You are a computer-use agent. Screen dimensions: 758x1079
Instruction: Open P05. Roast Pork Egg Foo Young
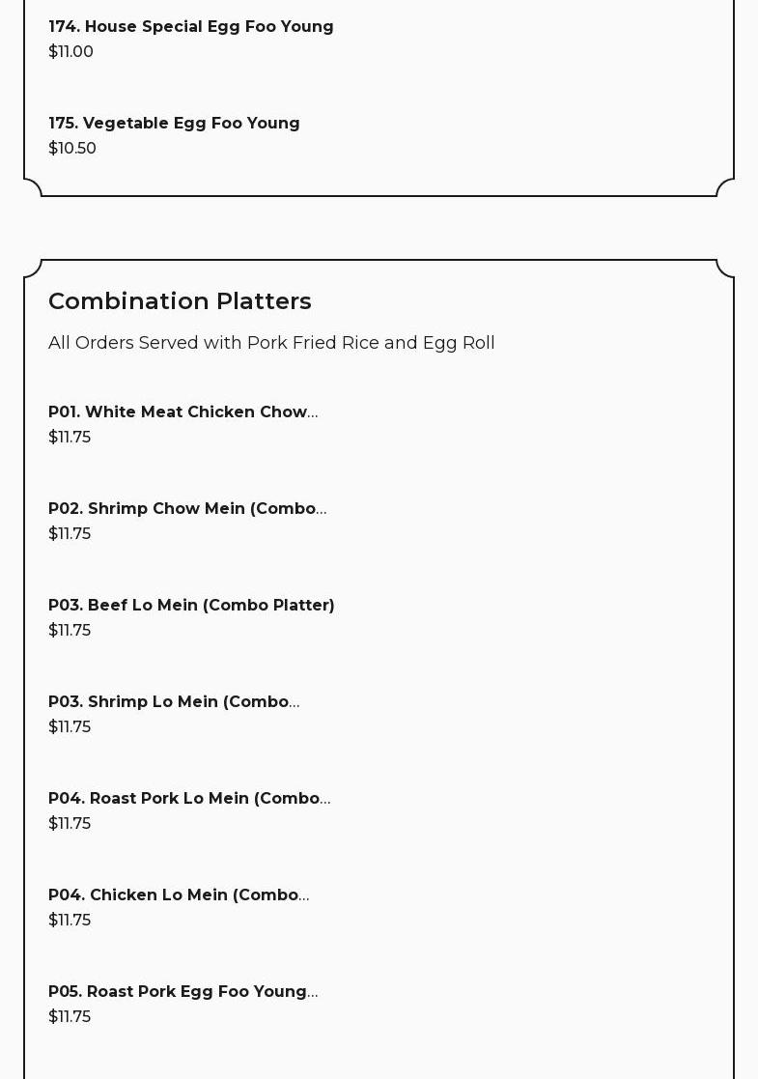tap(182, 992)
